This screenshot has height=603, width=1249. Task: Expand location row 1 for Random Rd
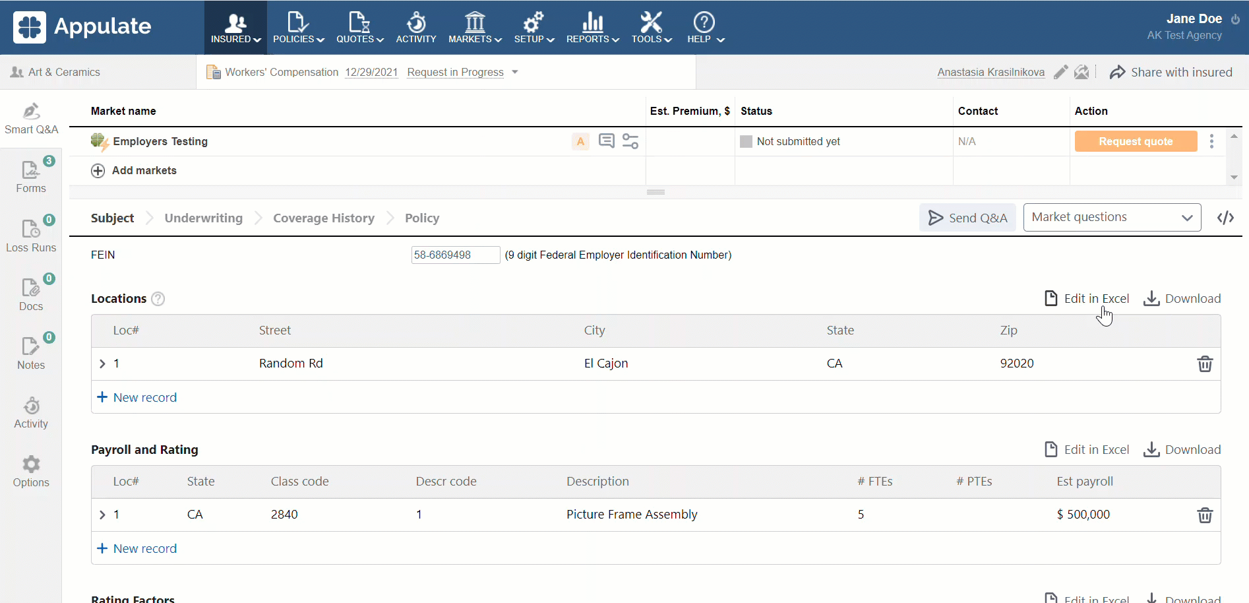[x=102, y=364]
